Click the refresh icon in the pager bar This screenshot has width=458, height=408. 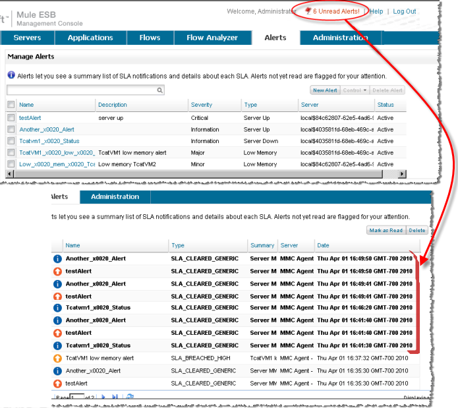[x=130, y=397]
